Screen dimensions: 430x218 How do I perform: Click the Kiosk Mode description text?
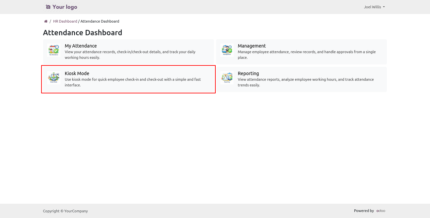pos(132,82)
